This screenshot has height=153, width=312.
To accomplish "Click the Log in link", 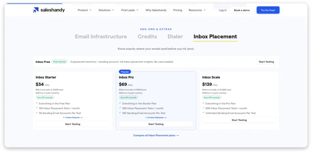I will [x=223, y=10].
